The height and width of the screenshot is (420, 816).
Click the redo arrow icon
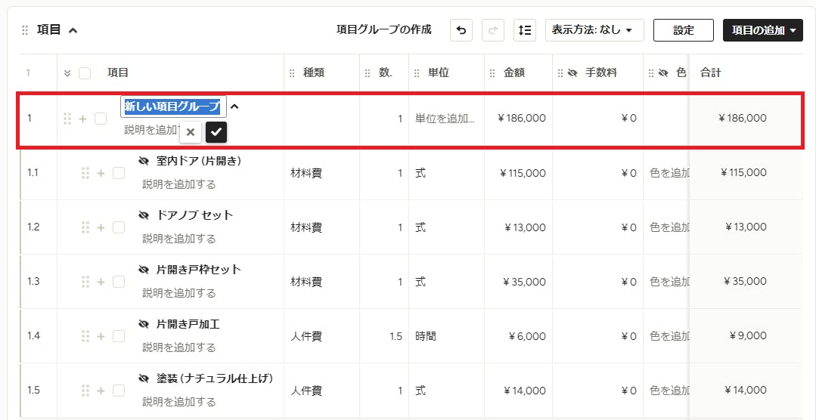click(x=493, y=30)
